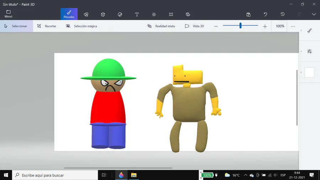The image size is (320, 180).
Task: Activate the Seleccionar selection tool
Action: coord(16,26)
